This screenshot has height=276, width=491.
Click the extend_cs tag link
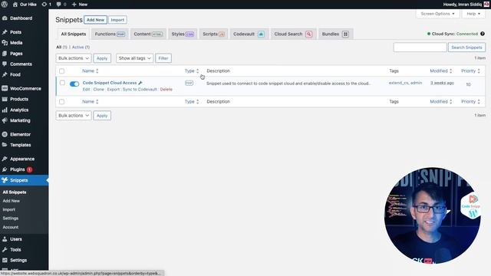pos(399,83)
